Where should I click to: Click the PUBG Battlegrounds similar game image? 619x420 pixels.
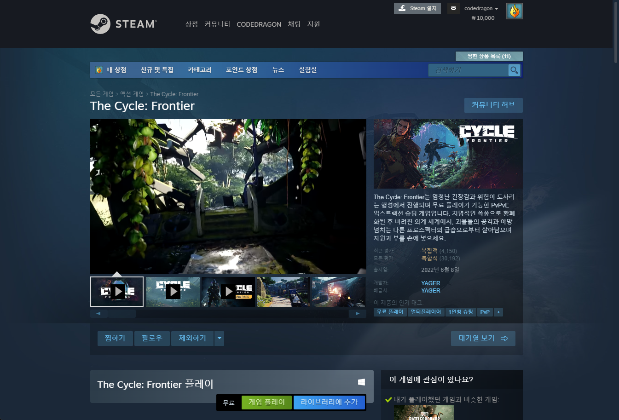(424, 413)
